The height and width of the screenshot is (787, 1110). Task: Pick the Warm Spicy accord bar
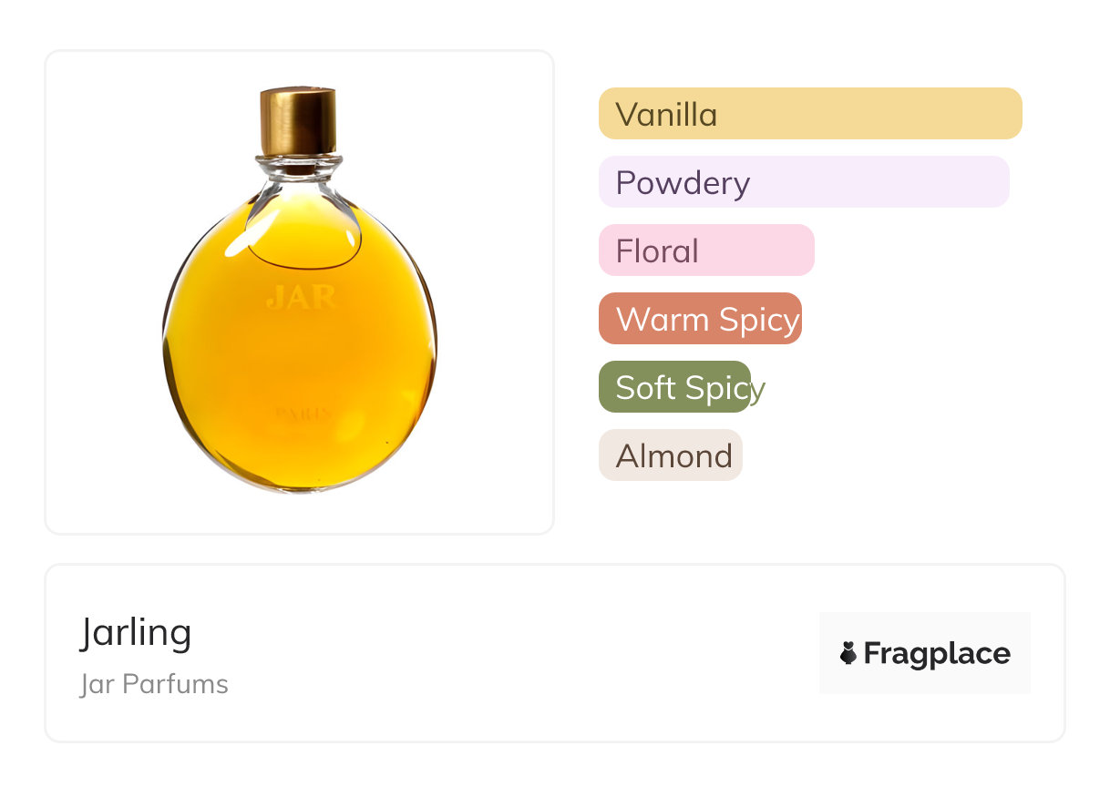pos(700,319)
